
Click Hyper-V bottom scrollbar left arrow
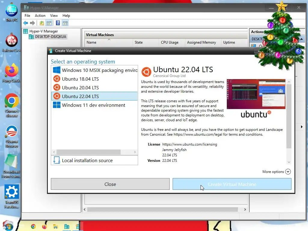click(85, 209)
